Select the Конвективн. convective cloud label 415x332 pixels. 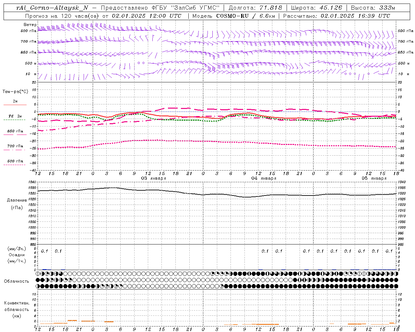17,303
